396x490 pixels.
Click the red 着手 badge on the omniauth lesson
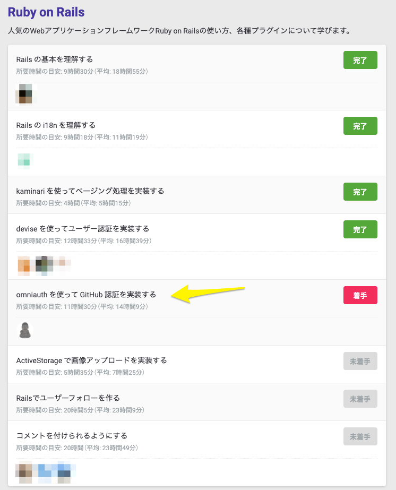pos(360,295)
